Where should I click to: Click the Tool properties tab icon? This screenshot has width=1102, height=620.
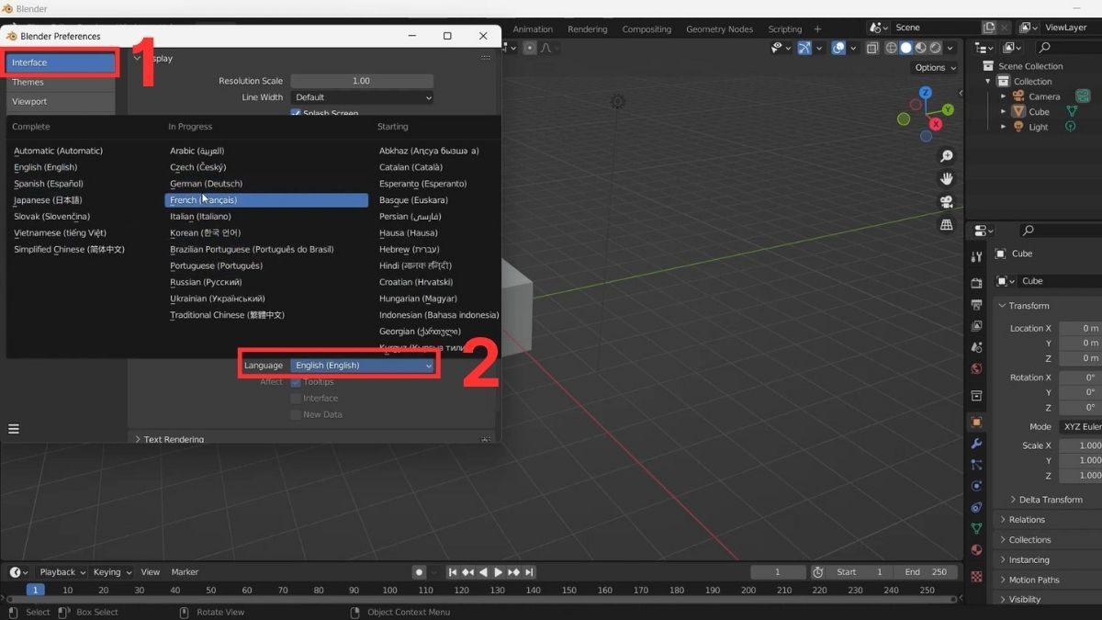tap(976, 257)
